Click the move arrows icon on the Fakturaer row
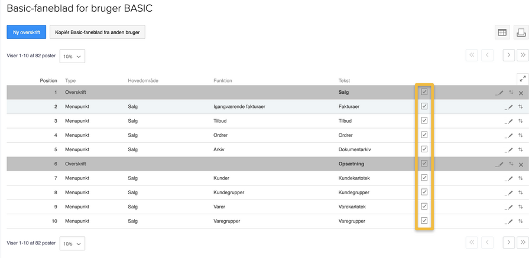This screenshot has width=532, height=258. tap(521, 107)
